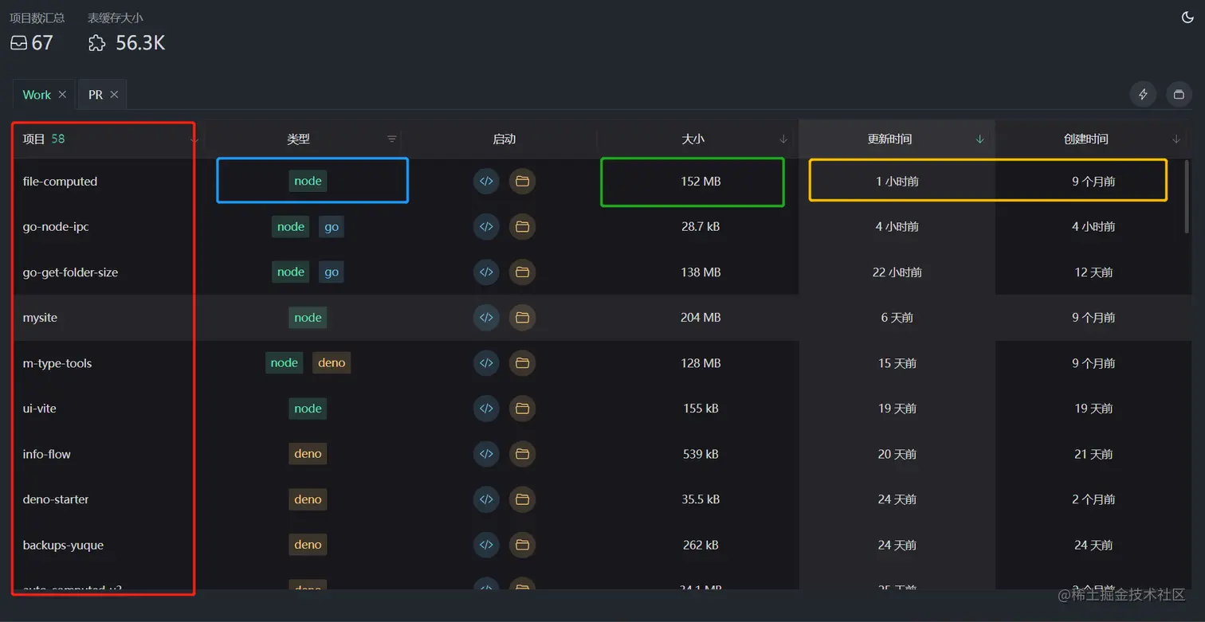The height and width of the screenshot is (622, 1205).
Task: Click the lightning bolt quick action button
Action: (x=1143, y=94)
